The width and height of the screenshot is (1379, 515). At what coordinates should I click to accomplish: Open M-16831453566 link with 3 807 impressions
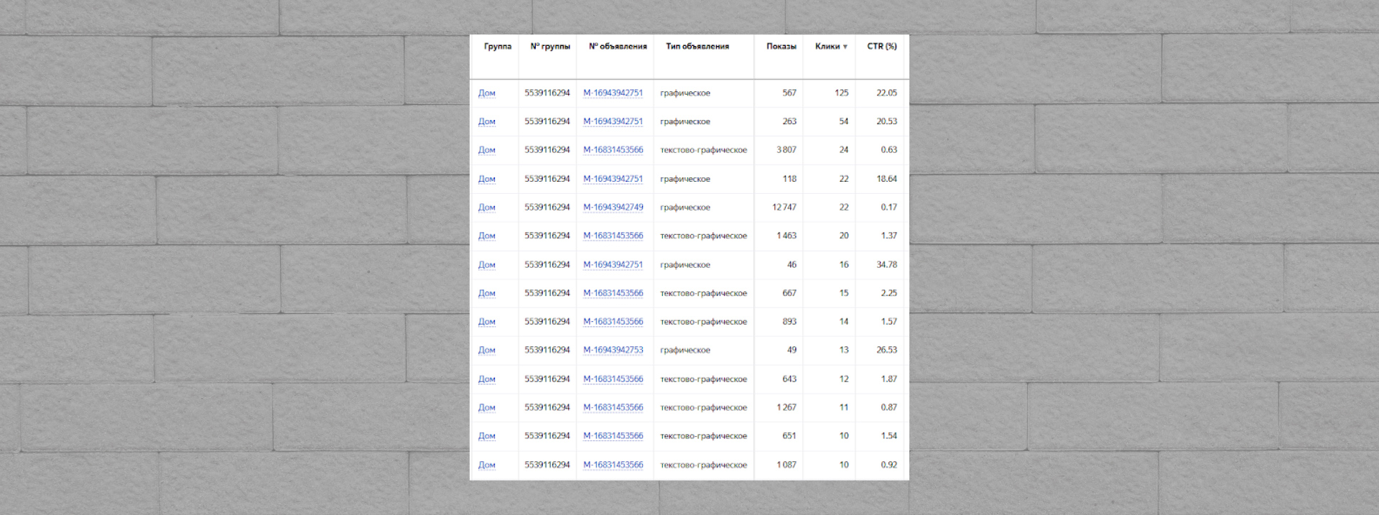click(x=613, y=150)
